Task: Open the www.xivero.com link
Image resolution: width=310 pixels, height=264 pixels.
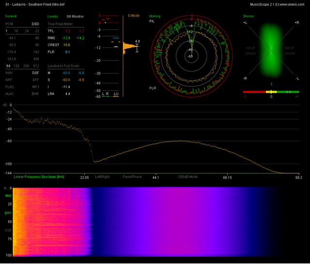Action: pos(292,4)
